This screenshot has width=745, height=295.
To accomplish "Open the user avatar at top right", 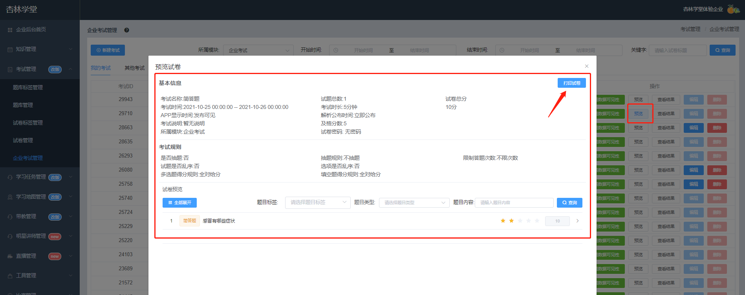I will click(733, 9).
